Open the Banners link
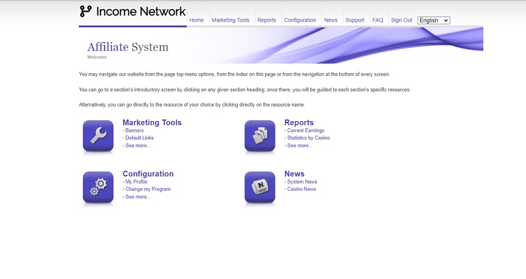 coord(134,130)
